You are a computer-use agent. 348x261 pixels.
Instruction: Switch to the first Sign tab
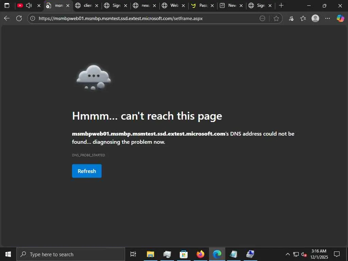point(113,5)
